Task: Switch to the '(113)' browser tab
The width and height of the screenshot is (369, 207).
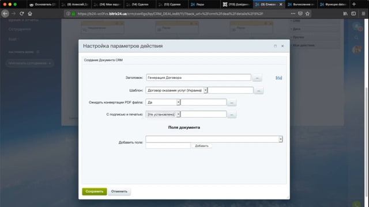Action: pos(237,4)
